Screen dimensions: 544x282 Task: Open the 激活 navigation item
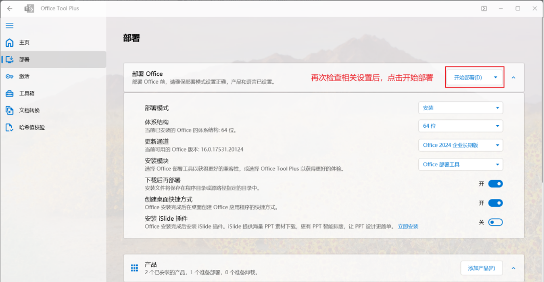[54, 76]
